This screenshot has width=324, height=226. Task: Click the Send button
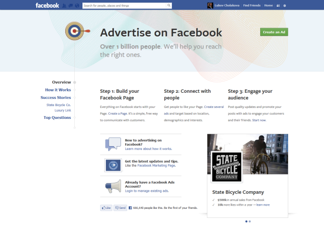120,208
